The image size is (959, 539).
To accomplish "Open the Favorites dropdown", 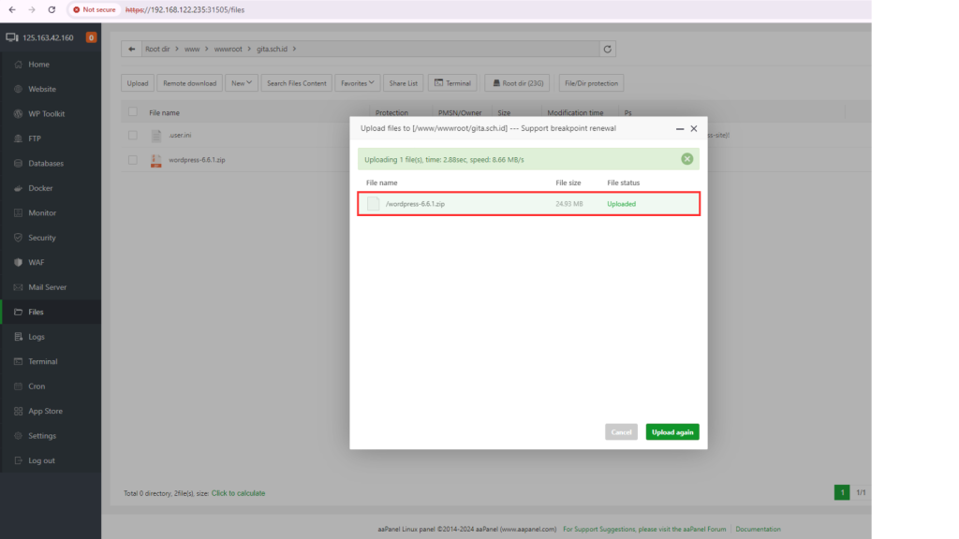I will click(357, 83).
